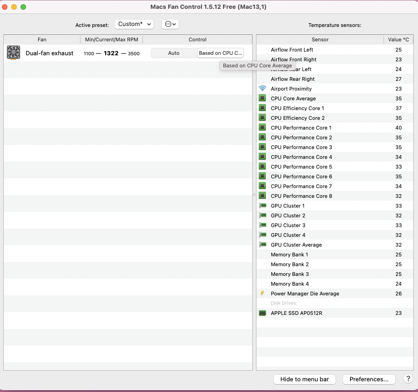Select the Airflow Front Left sensor row
Image resolution: width=418 pixels, height=392 pixels.
335,50
